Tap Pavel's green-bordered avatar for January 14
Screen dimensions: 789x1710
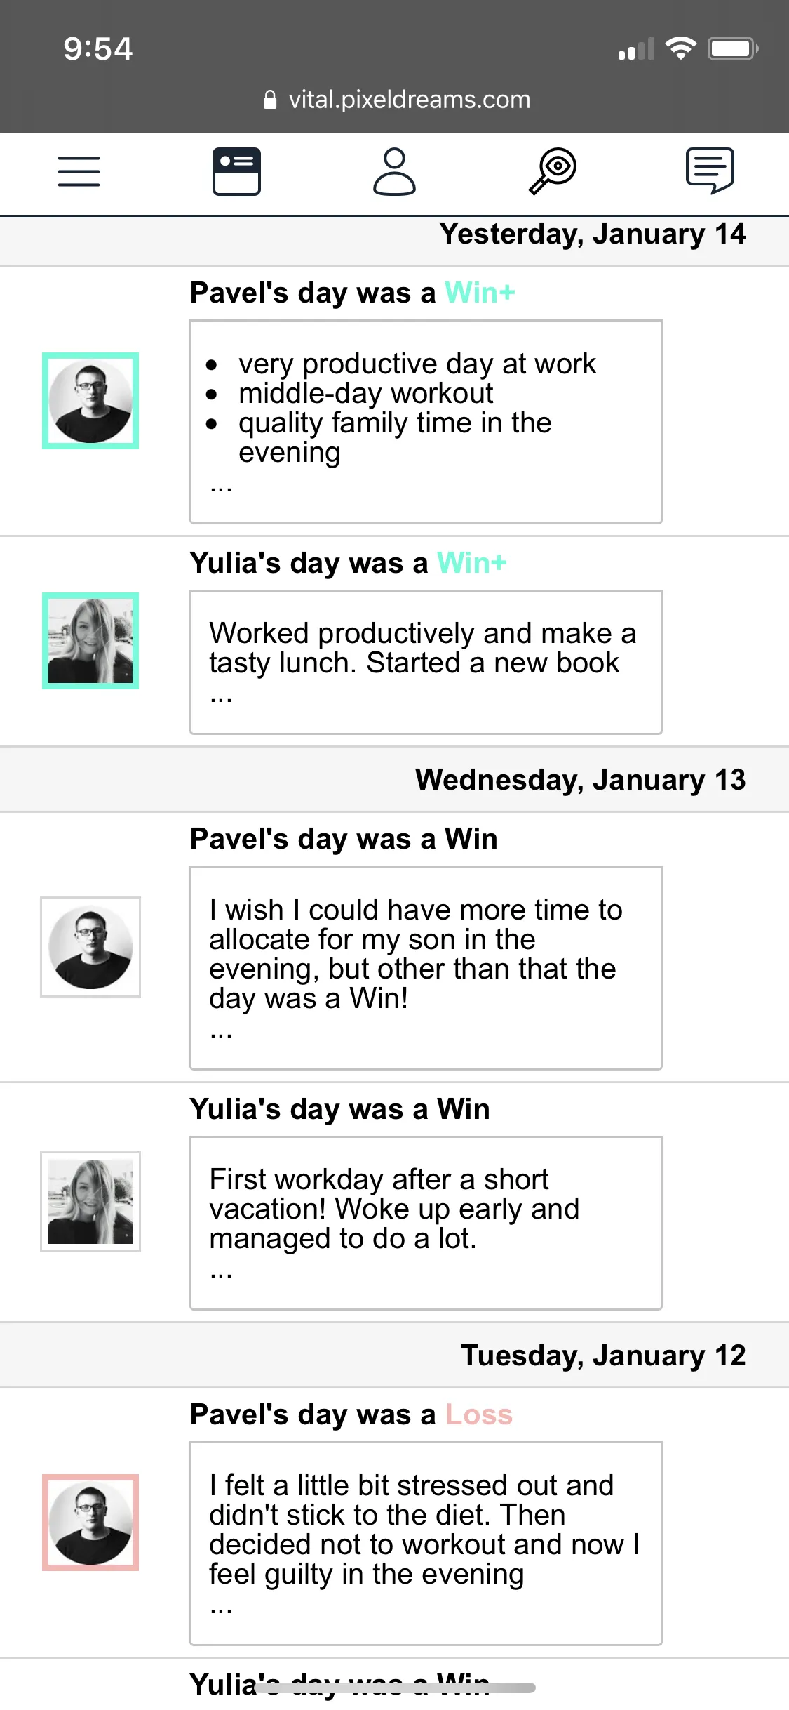coord(90,401)
